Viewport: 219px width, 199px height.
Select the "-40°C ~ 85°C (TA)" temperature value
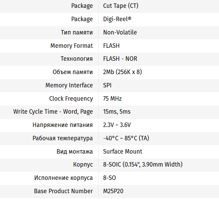[x=126, y=138]
